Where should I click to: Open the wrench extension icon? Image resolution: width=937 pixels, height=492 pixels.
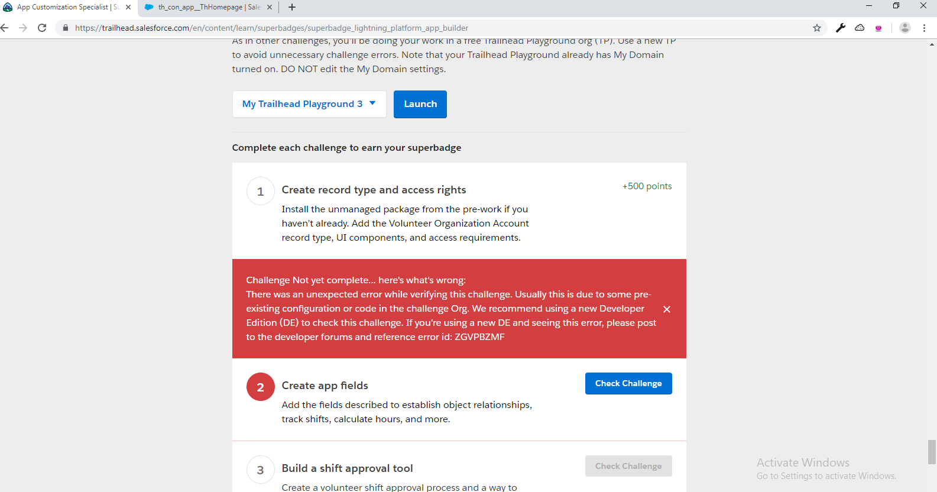point(841,28)
